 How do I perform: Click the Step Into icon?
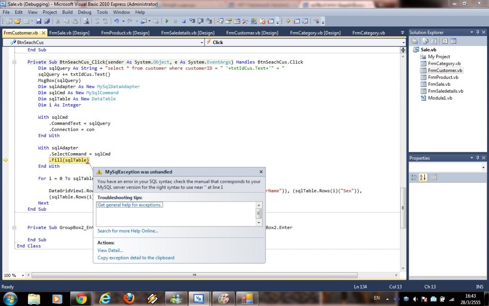(x=192, y=21)
